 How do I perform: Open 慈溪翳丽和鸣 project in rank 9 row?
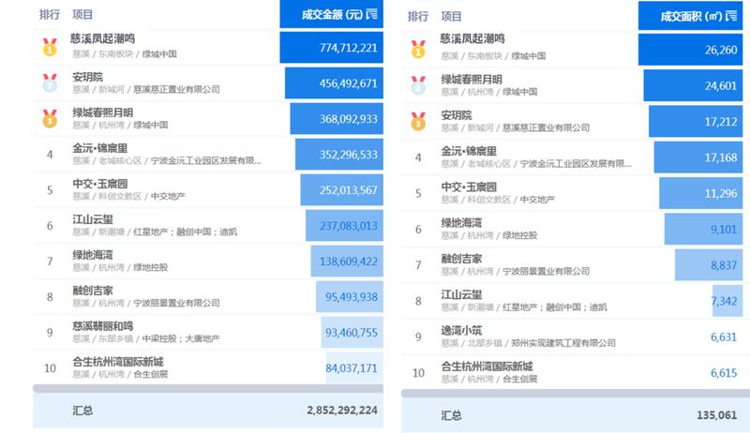[105, 325]
